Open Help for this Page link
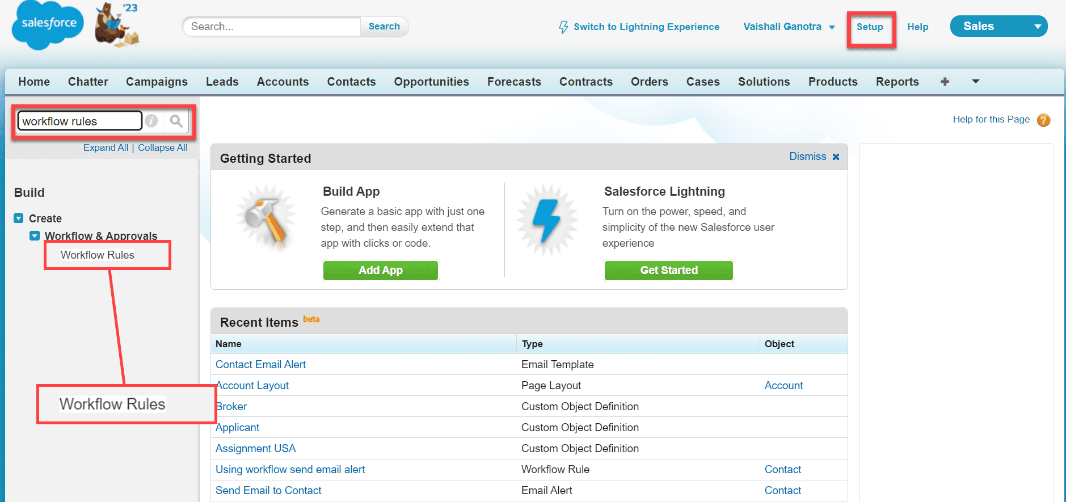 point(991,119)
